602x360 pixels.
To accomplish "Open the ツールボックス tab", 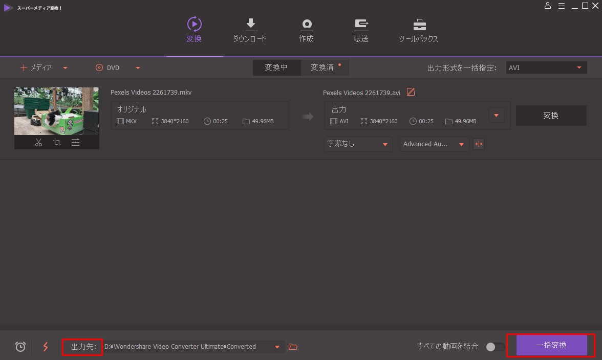I will point(418,31).
